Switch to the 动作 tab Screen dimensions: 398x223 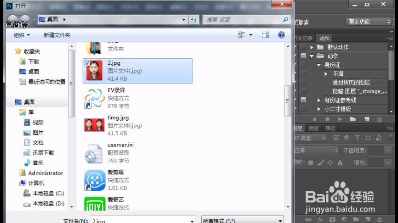(324, 39)
